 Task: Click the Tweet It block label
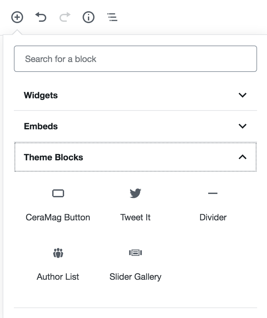[x=135, y=217]
